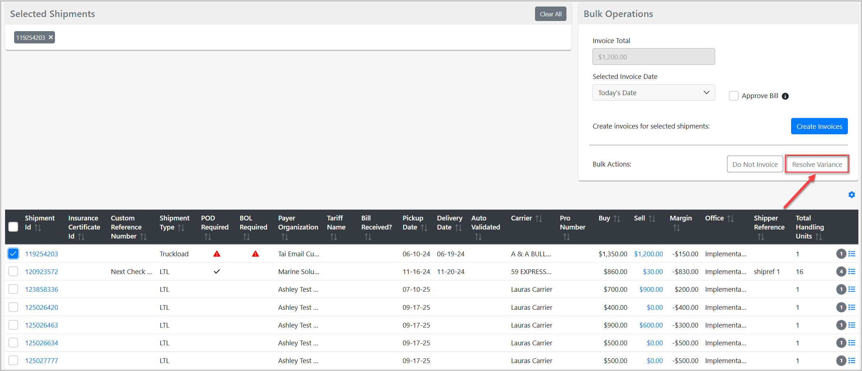Sort by Shipment Id column arrows
The height and width of the screenshot is (371, 862).
point(38,228)
